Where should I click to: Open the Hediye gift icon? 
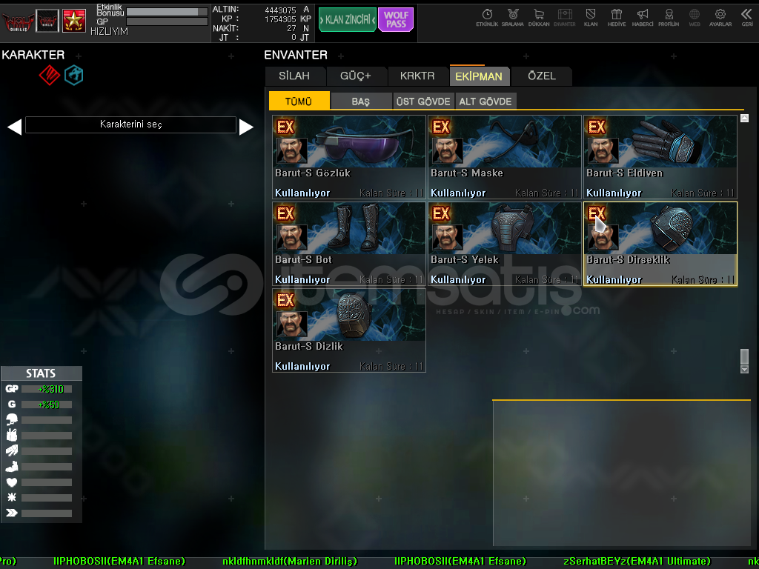[x=616, y=18]
